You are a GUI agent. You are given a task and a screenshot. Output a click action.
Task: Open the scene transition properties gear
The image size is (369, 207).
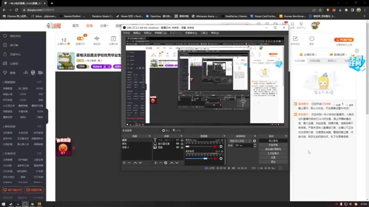[x=255, y=141]
